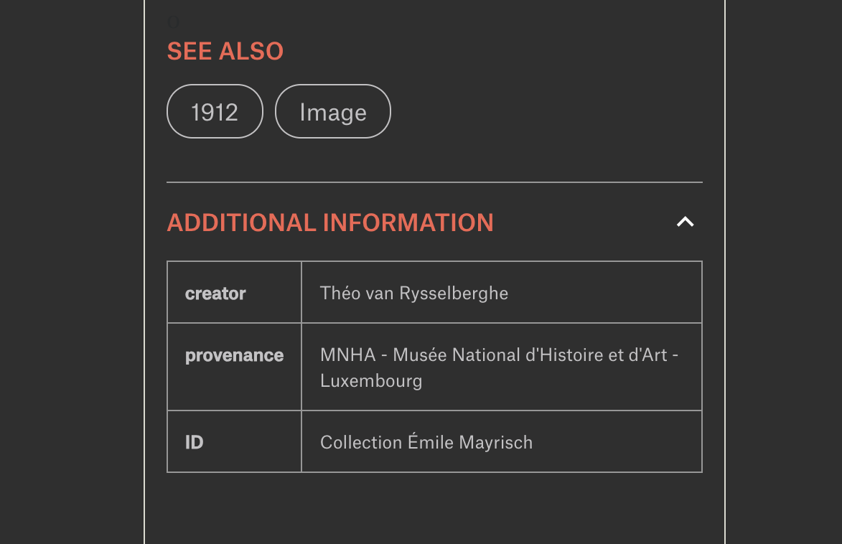842x544 pixels.
Task: Click the MNHA Musée National provenance text
Action: click(500, 355)
